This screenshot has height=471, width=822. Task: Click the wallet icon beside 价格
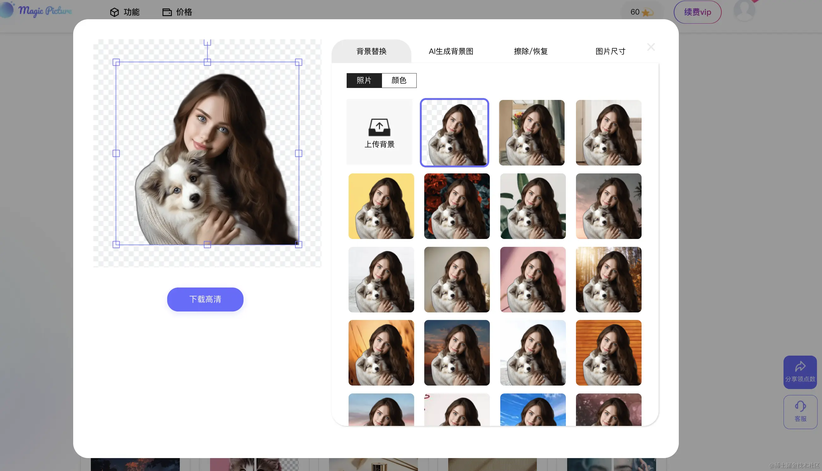point(167,12)
